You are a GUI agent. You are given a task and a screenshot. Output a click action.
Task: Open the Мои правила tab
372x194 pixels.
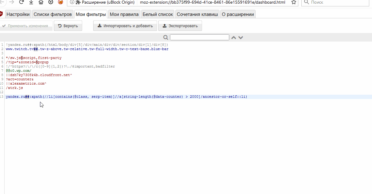[124, 14]
